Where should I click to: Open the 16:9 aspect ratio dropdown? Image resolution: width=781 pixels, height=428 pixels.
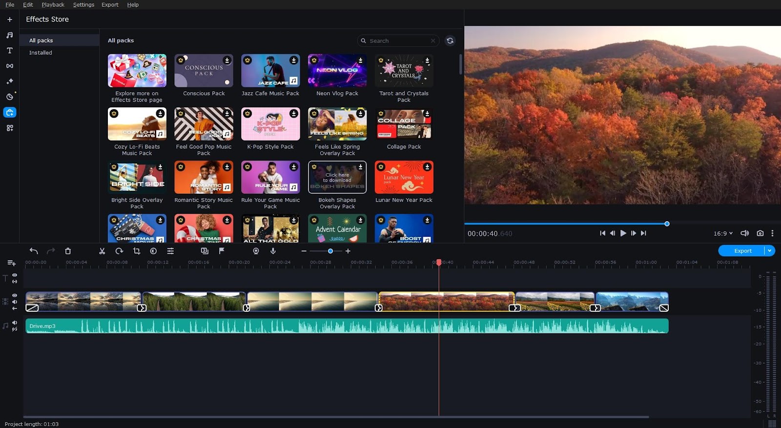click(x=723, y=233)
